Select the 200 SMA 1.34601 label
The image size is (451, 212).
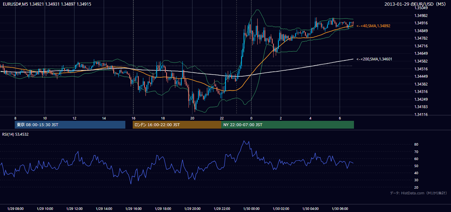pos(374,59)
